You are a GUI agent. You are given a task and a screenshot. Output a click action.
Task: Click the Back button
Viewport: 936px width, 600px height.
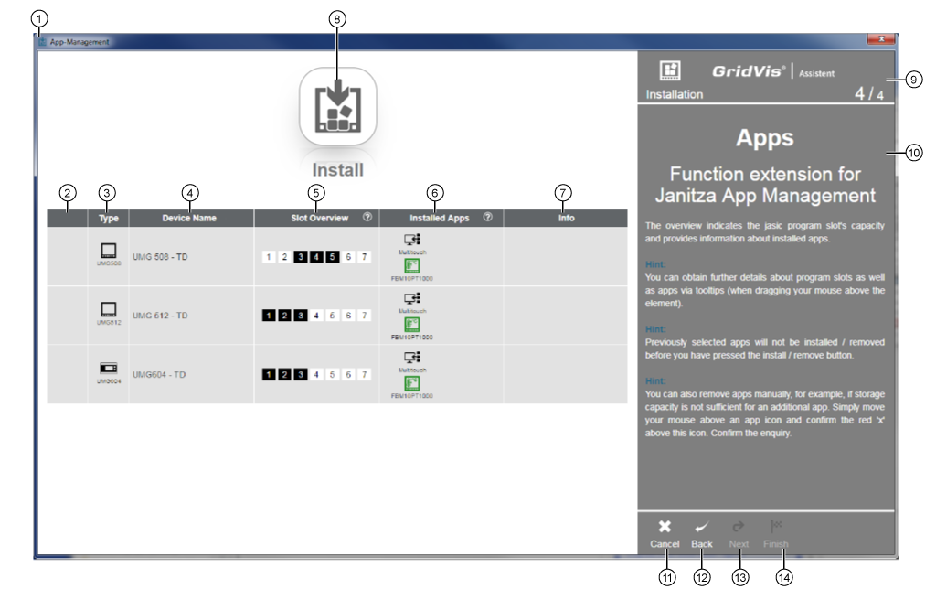click(x=701, y=533)
